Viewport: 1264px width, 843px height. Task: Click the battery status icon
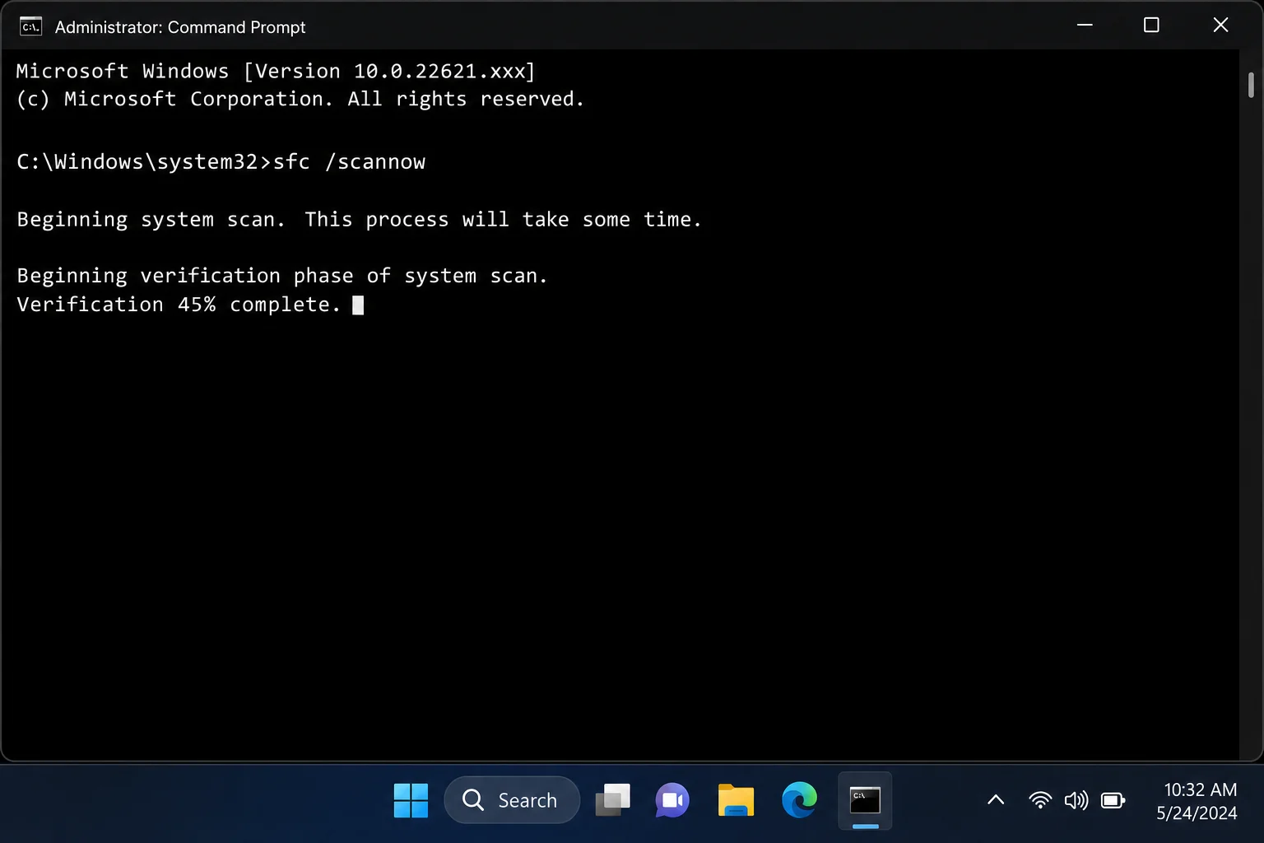coord(1113,800)
